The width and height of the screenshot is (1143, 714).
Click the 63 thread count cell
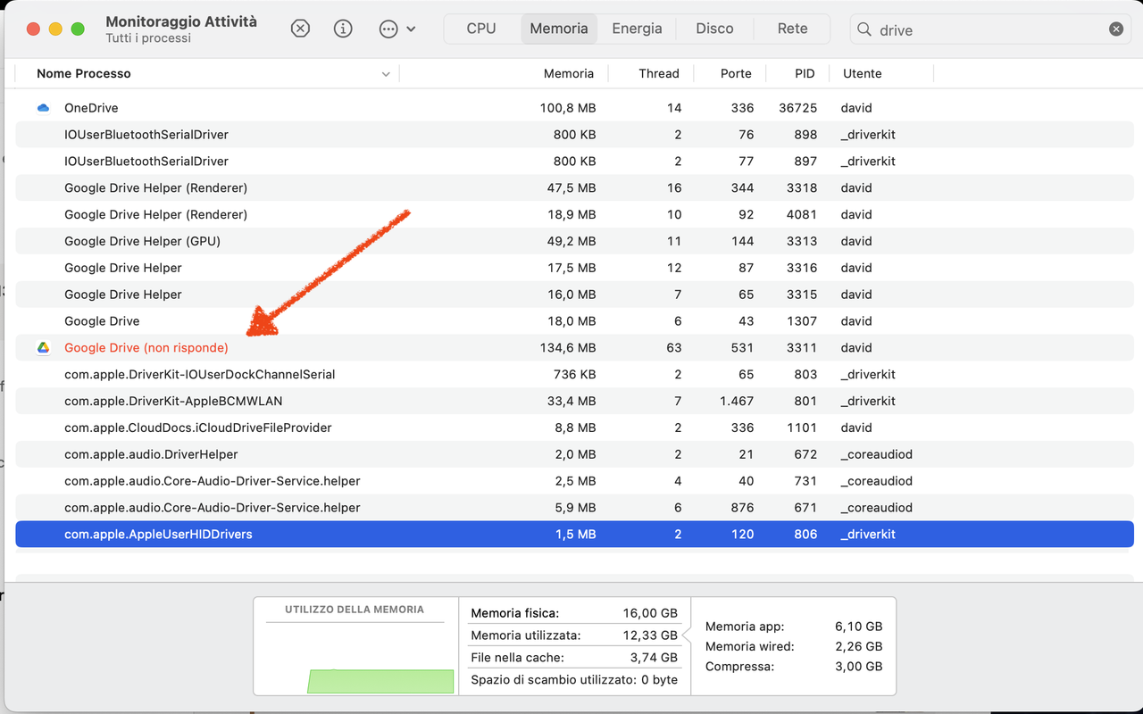673,348
